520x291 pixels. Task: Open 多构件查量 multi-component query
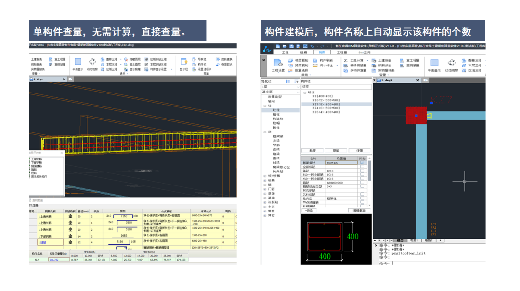[x=355, y=70]
